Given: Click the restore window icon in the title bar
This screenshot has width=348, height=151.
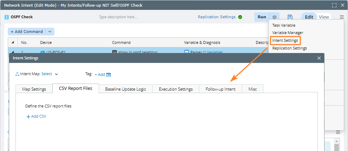Looking at the screenshot, I should 334,5.
